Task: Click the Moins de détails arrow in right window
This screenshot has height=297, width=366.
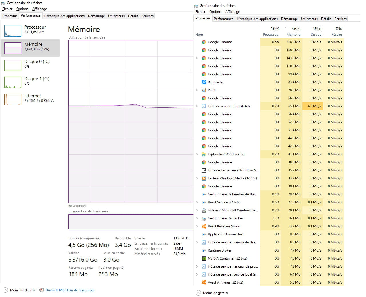Action: coord(198,293)
